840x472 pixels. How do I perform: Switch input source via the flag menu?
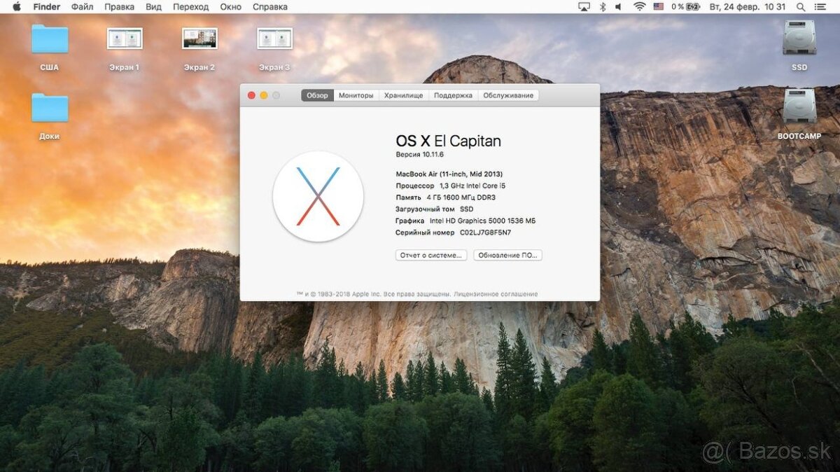pos(658,6)
